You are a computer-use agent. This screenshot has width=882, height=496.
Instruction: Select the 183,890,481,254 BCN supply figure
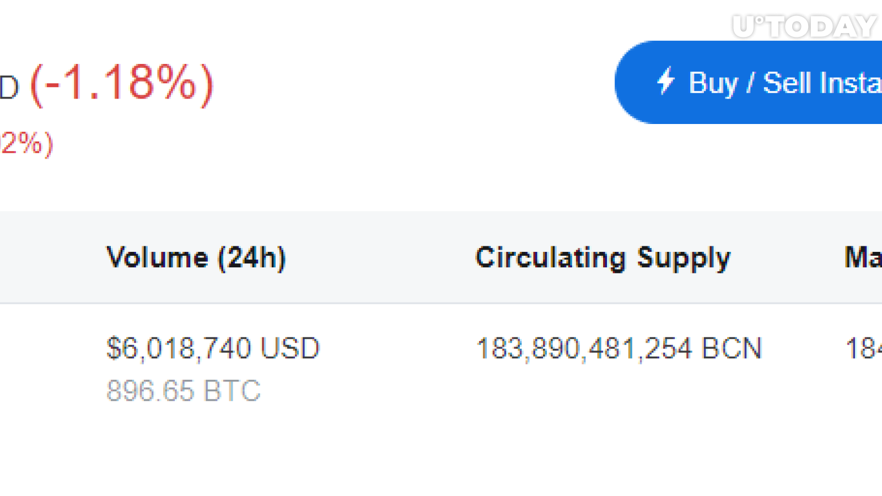point(619,348)
